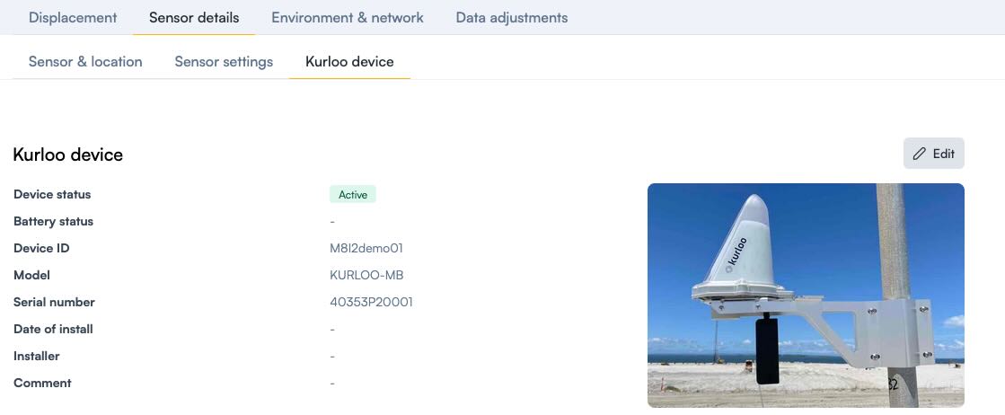Switch to the Sensor settings sub-tab

[224, 61]
